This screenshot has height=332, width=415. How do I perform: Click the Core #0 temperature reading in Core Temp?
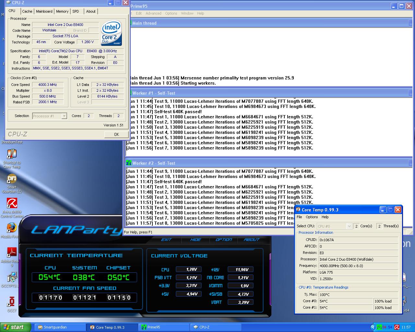(346, 301)
